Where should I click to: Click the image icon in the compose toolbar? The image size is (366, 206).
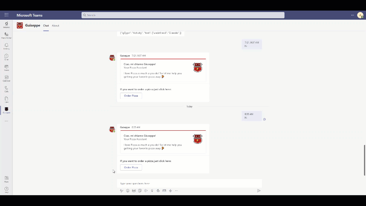point(164,191)
